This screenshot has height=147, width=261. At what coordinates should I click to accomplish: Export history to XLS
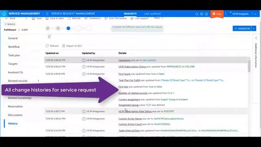click(72, 46)
